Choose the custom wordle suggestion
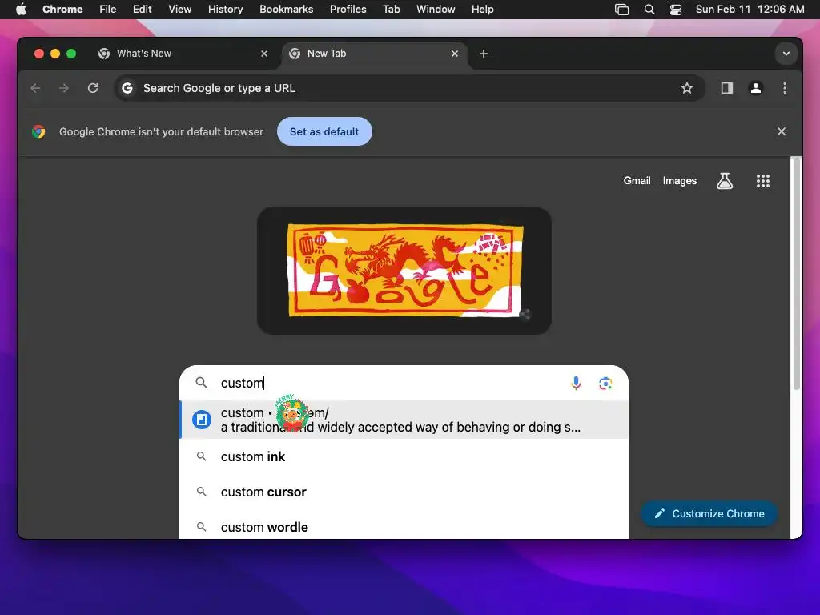Screen dimensions: 820x615 pyautogui.click(x=404, y=525)
